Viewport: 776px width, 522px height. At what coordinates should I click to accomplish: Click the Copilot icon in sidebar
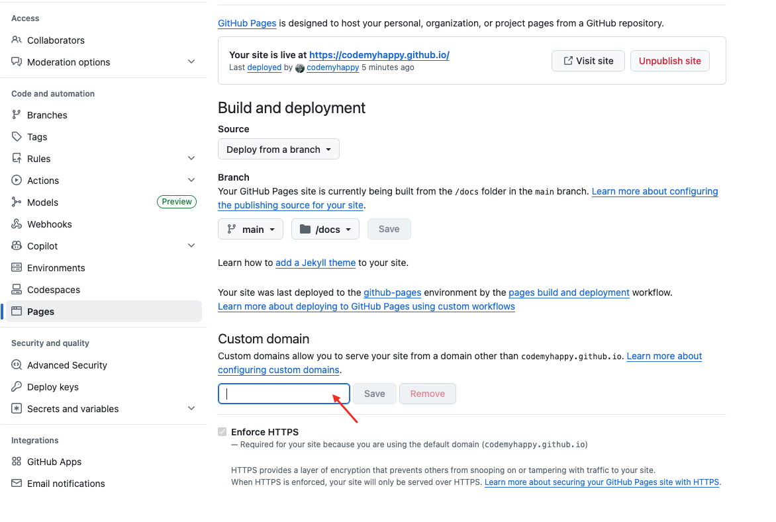click(x=17, y=245)
